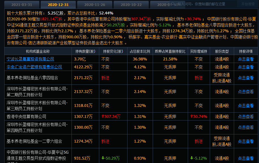The width and height of the screenshot is (259, 163).
Task: Click the 实际增减持 column header
Action: click(x=199, y=51)
